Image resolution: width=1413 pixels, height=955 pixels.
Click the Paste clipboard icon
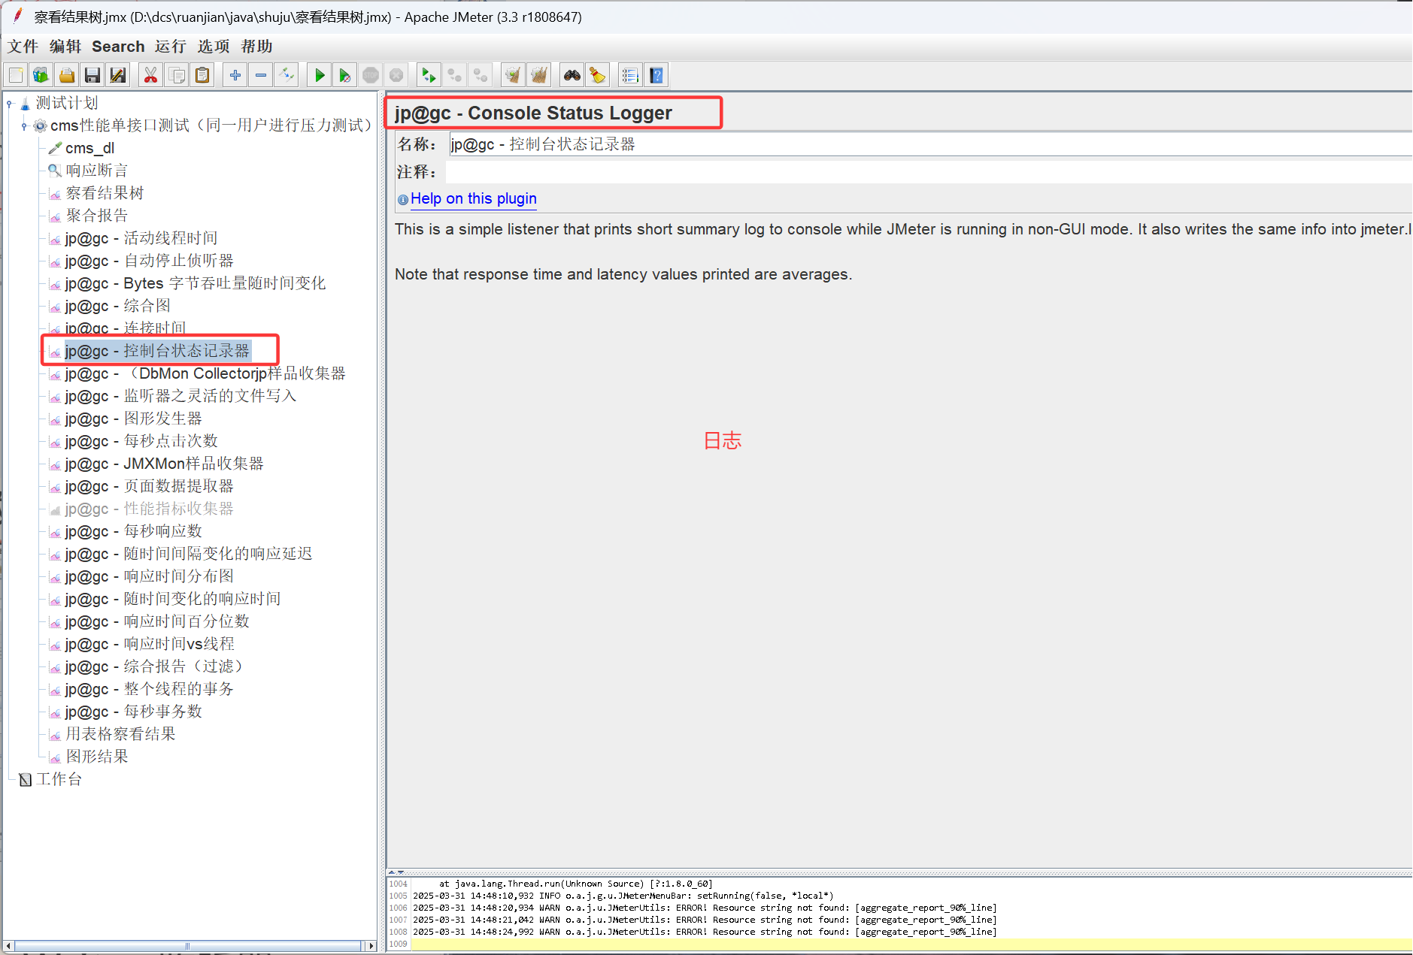click(202, 75)
